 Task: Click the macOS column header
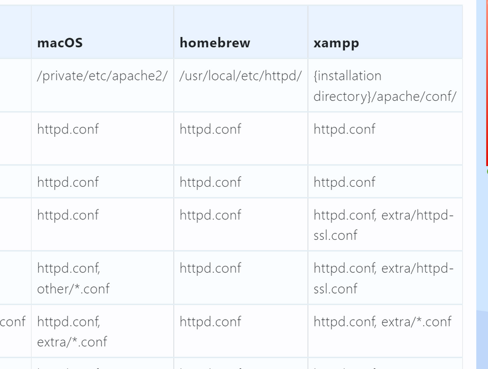[x=60, y=43]
